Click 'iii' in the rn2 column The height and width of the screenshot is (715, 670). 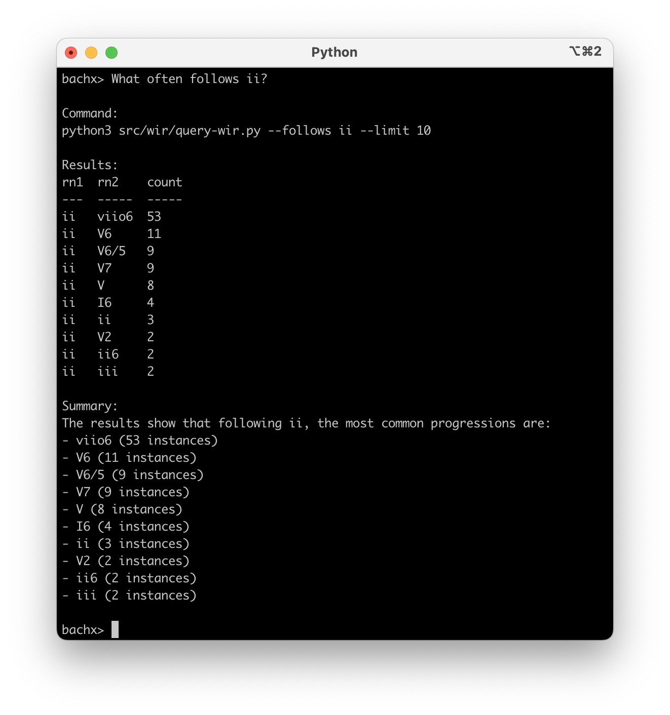[x=107, y=372]
